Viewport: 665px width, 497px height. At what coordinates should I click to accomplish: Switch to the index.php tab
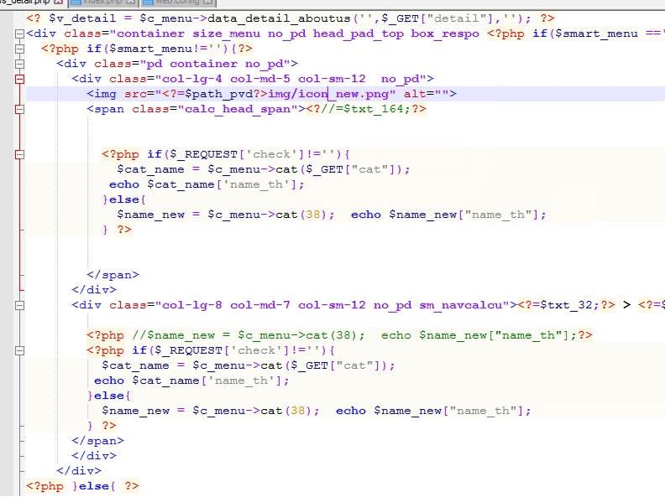point(102,3)
